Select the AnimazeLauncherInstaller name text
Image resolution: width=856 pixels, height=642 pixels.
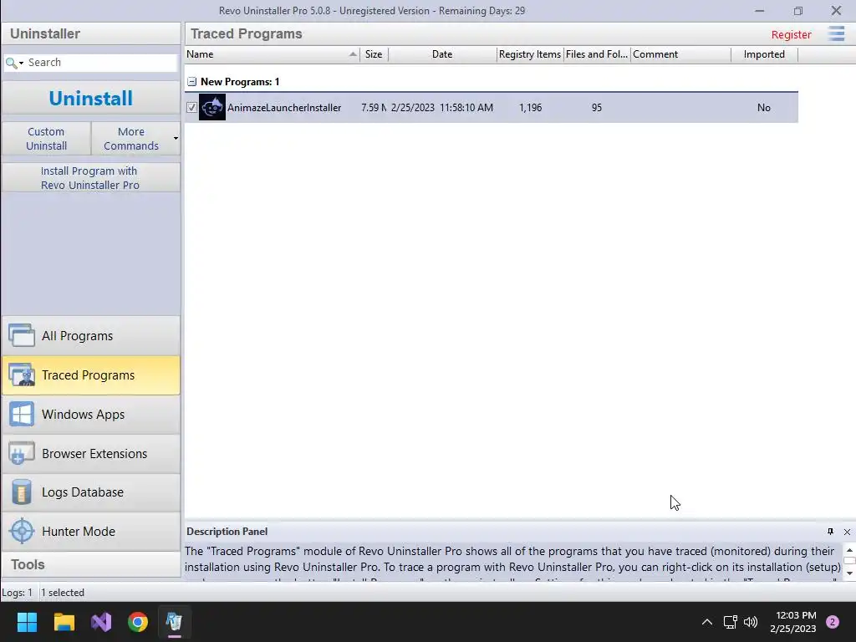[284, 108]
